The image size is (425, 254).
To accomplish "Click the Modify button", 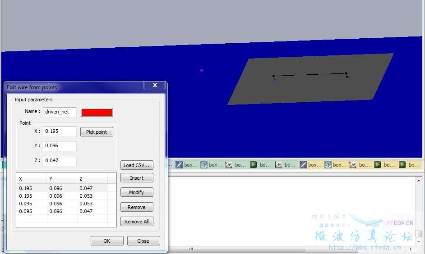I will pos(137,192).
